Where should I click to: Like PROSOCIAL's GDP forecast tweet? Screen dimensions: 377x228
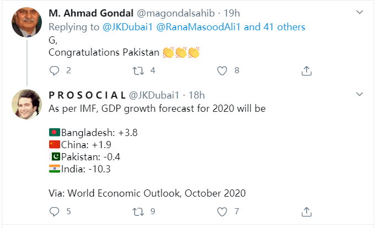(x=222, y=211)
